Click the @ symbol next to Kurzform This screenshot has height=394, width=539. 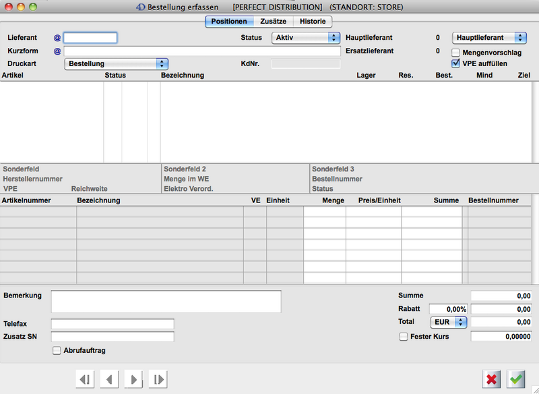point(57,51)
